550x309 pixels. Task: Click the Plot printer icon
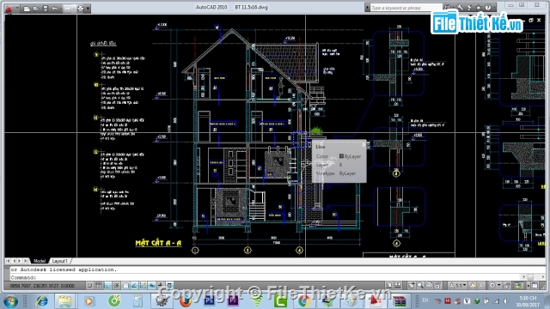[80, 9]
